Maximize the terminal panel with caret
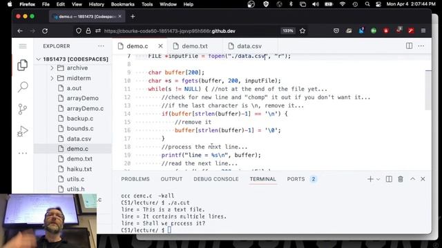 click(412, 179)
